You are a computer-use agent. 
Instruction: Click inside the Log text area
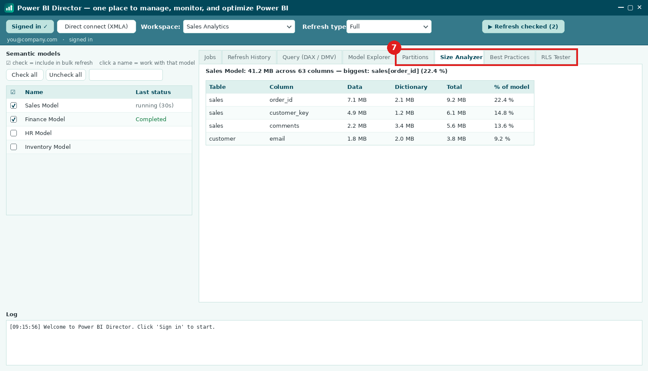coord(324,343)
